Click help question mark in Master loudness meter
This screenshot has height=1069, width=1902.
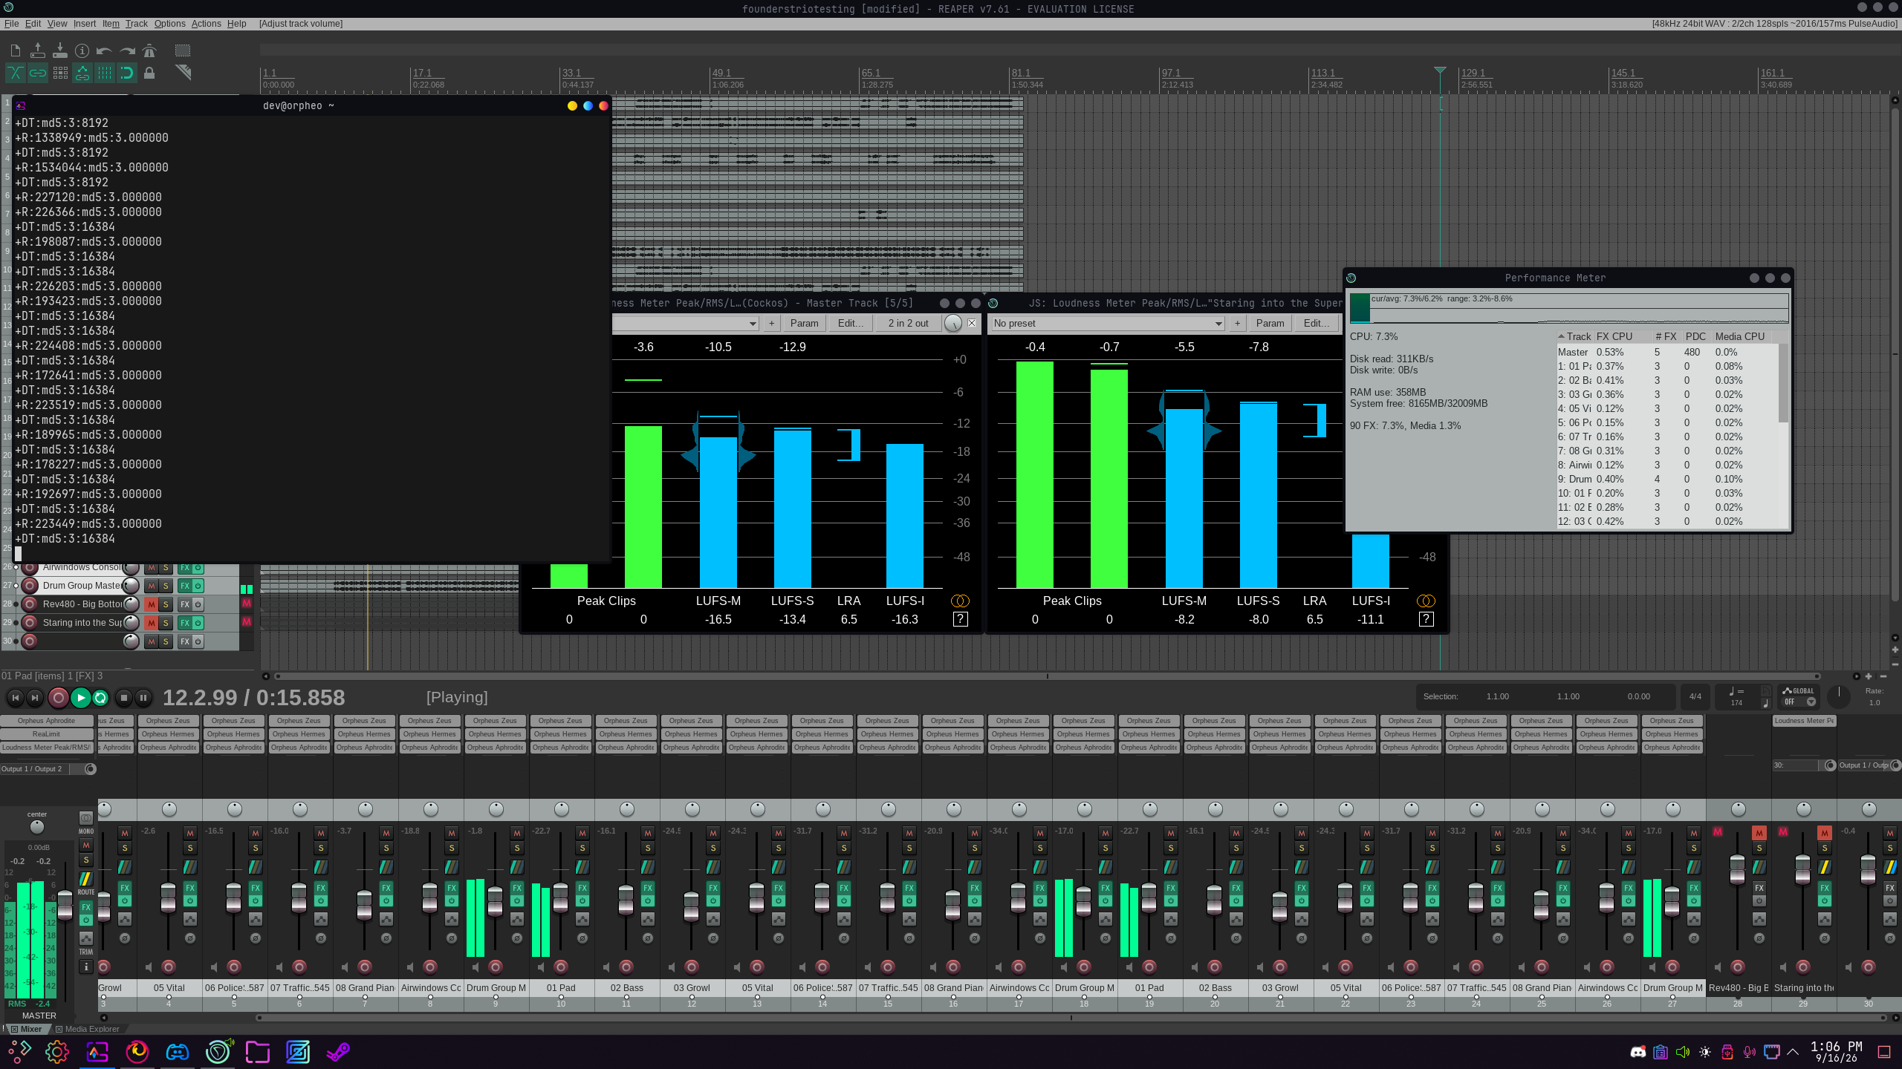(960, 620)
